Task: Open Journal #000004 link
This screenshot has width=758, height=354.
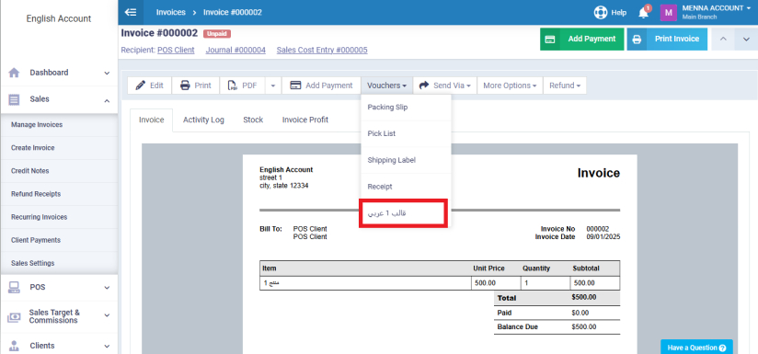Action: point(235,50)
